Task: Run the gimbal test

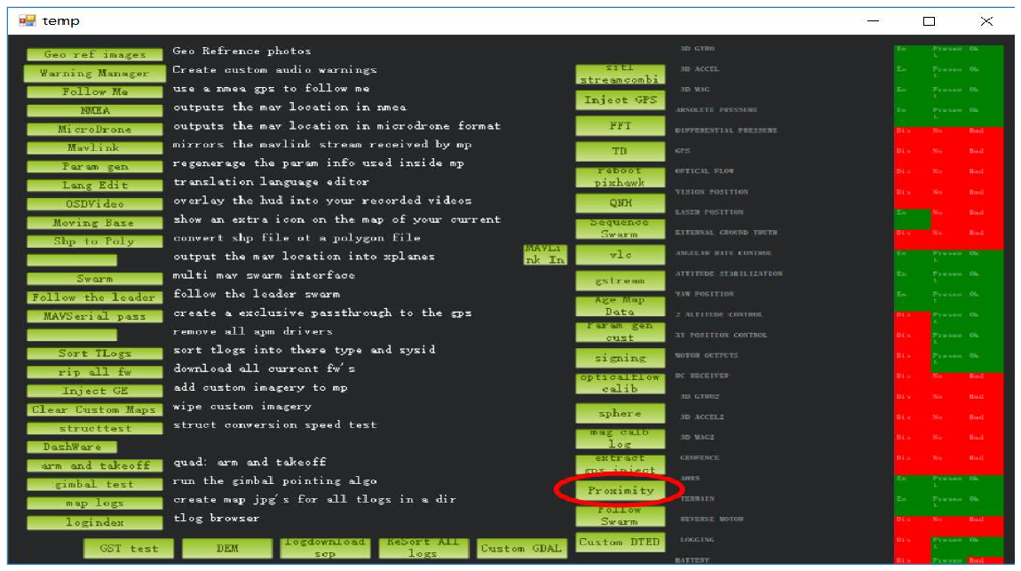Action: 94,484
